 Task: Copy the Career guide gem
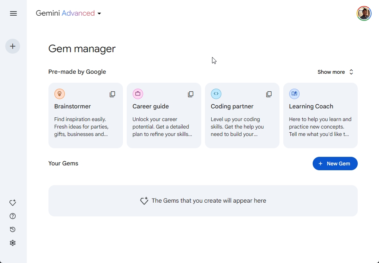click(190, 94)
